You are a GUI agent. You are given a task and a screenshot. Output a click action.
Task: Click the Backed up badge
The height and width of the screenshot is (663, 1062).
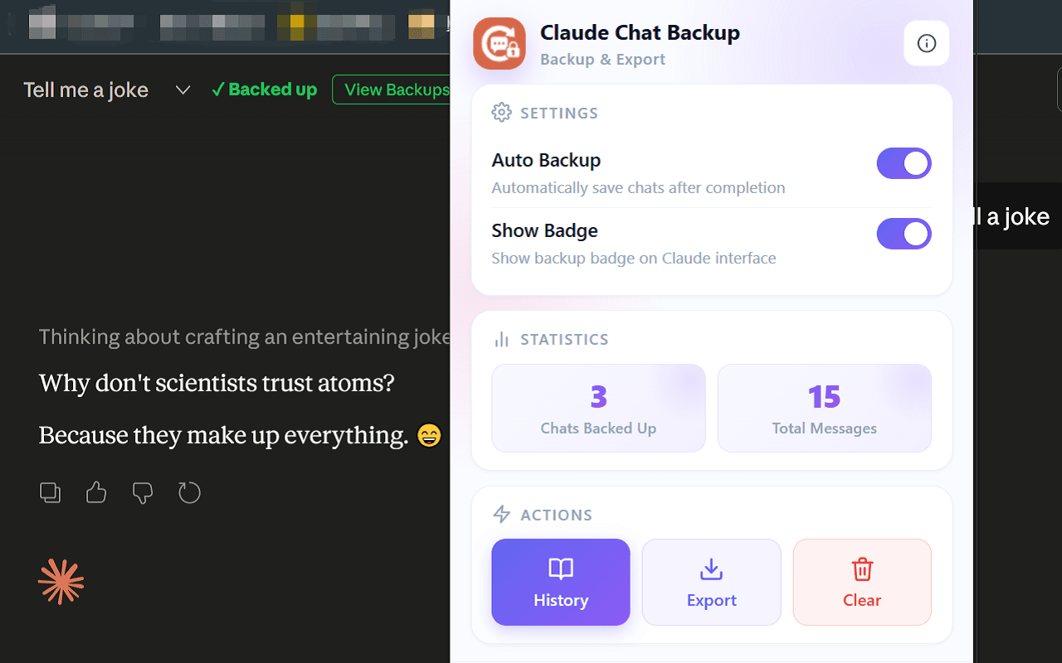click(264, 90)
